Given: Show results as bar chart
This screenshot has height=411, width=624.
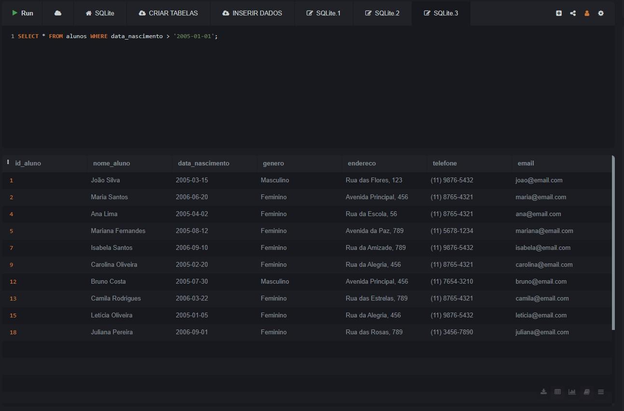Looking at the screenshot, I should coord(572,392).
